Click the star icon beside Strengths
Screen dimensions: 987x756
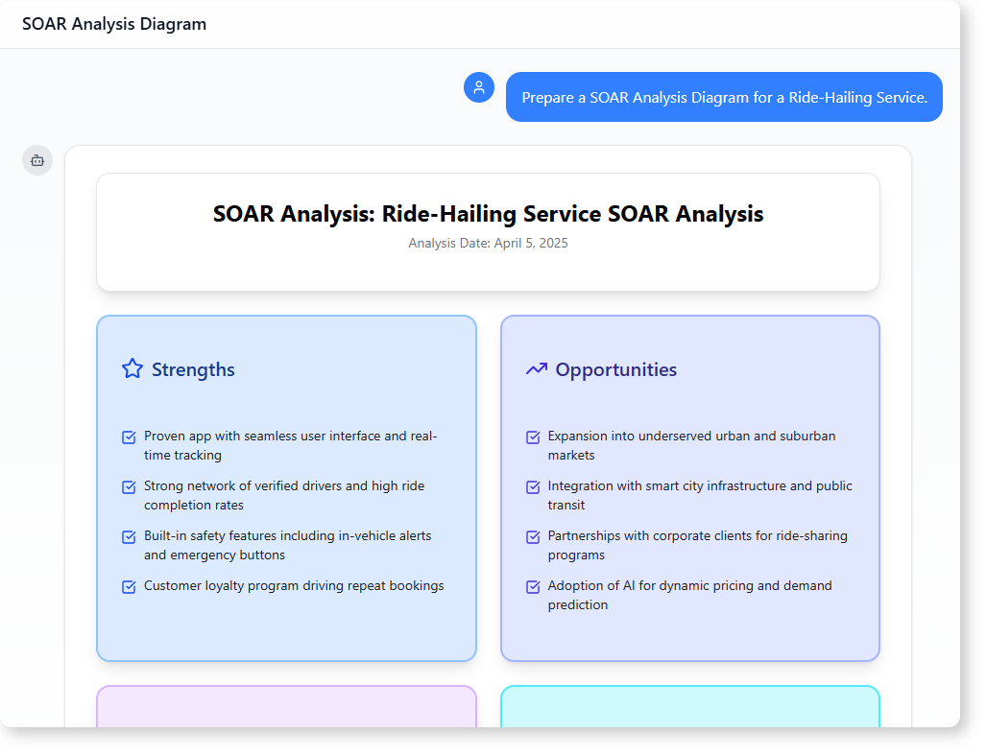click(x=132, y=368)
